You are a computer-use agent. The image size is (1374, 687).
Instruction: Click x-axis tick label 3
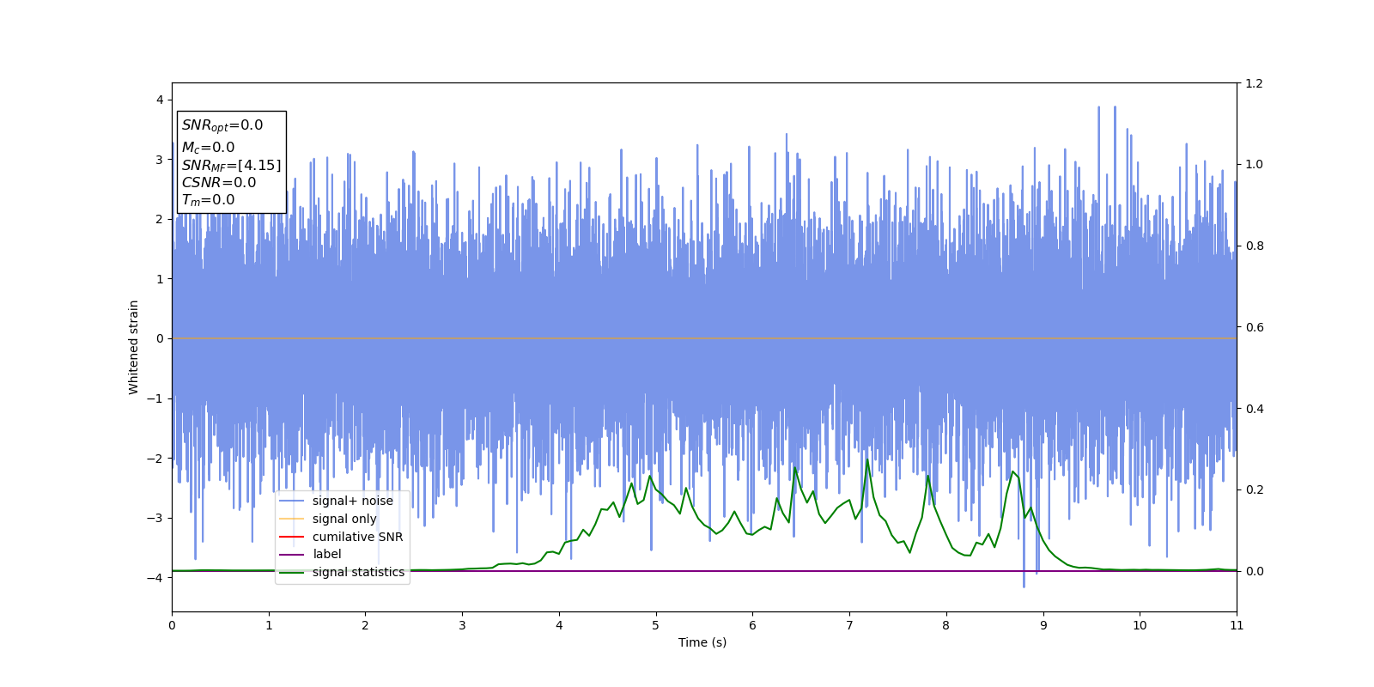point(462,625)
